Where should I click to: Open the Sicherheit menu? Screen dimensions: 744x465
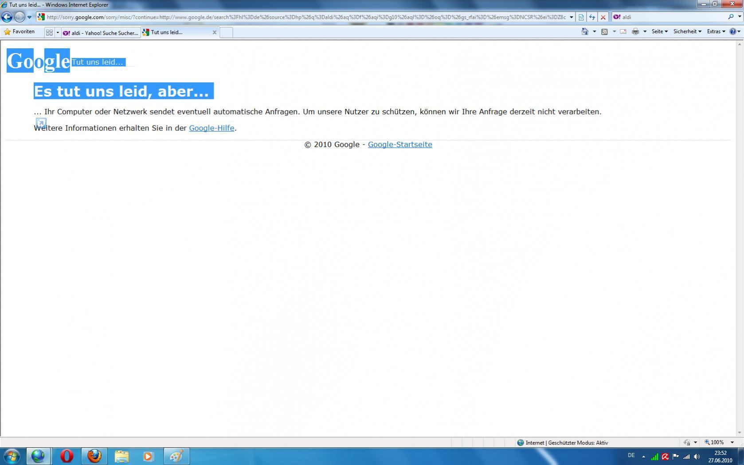687,31
